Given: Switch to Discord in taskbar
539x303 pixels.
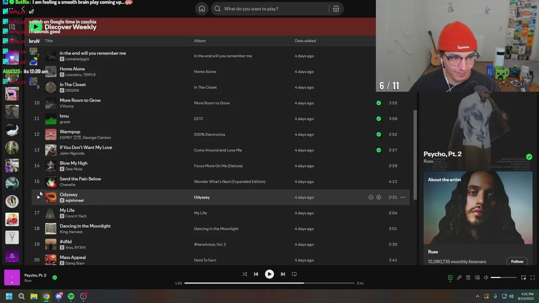Looking at the screenshot, I should 59,296.
